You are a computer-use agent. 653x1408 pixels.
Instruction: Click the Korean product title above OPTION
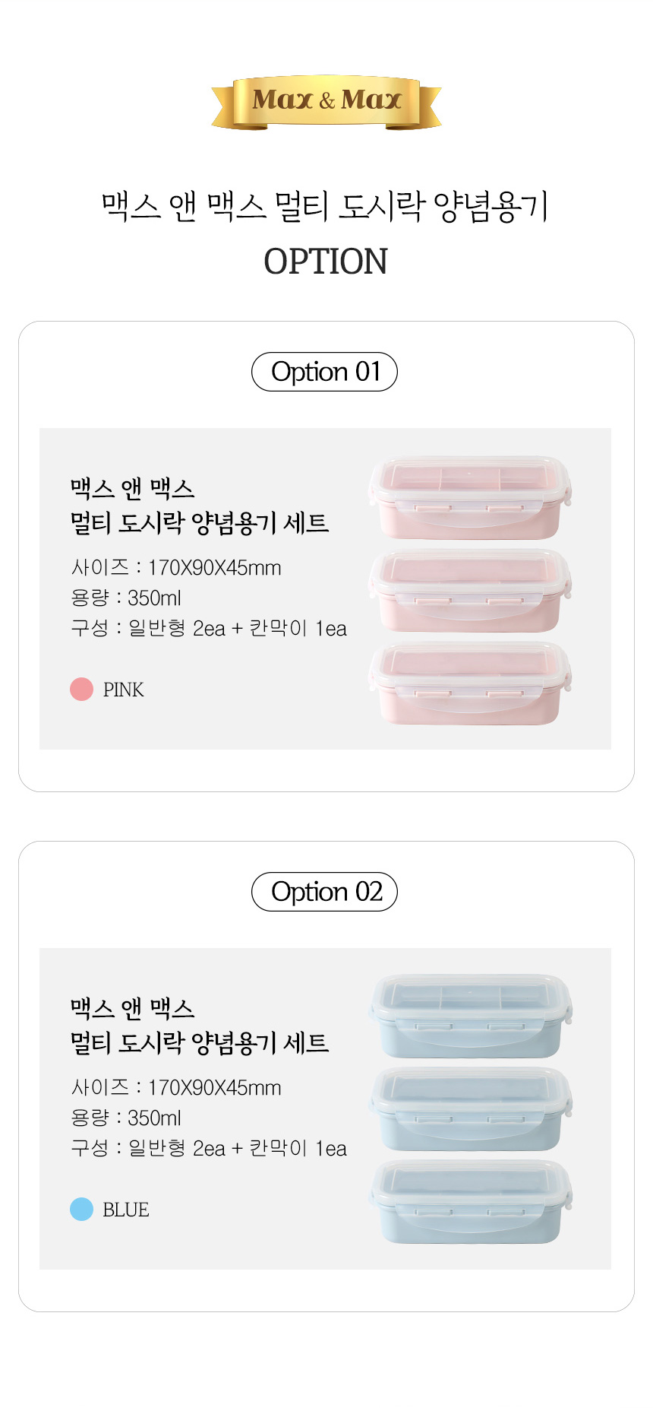pyautogui.click(x=325, y=206)
